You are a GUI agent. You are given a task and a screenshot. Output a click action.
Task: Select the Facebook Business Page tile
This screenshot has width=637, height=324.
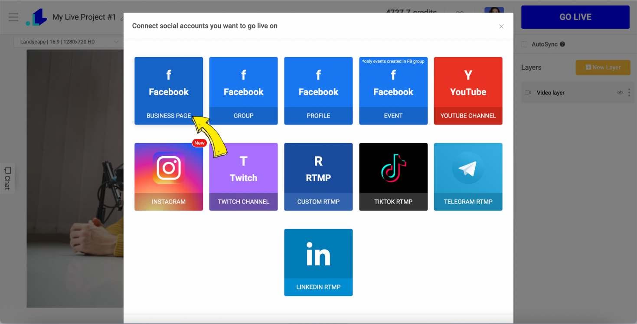(x=169, y=91)
